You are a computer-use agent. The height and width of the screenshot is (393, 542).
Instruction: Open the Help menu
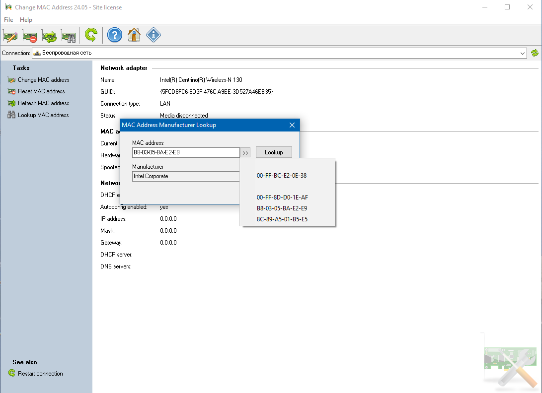[26, 20]
